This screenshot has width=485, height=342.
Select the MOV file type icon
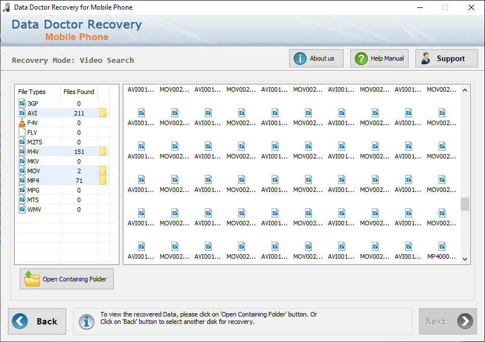[22, 170]
